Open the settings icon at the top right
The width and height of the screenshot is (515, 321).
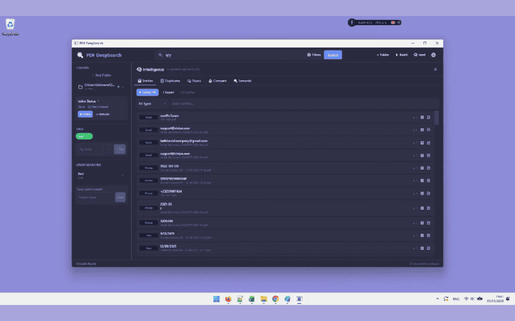tap(434, 55)
